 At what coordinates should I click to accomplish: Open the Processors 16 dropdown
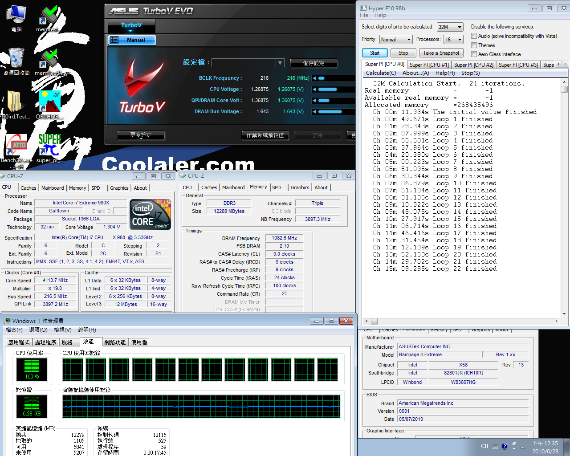pyautogui.click(x=454, y=39)
